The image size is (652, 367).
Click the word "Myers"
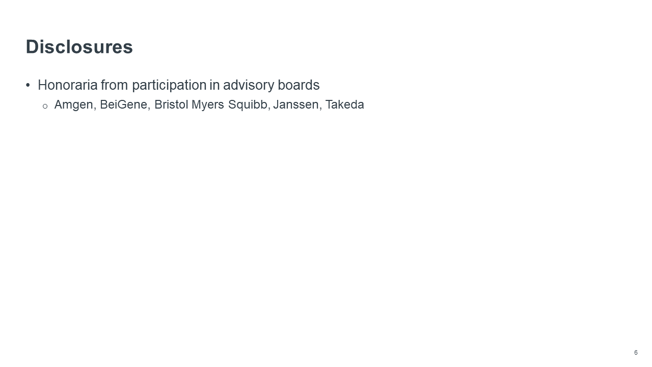coord(208,105)
